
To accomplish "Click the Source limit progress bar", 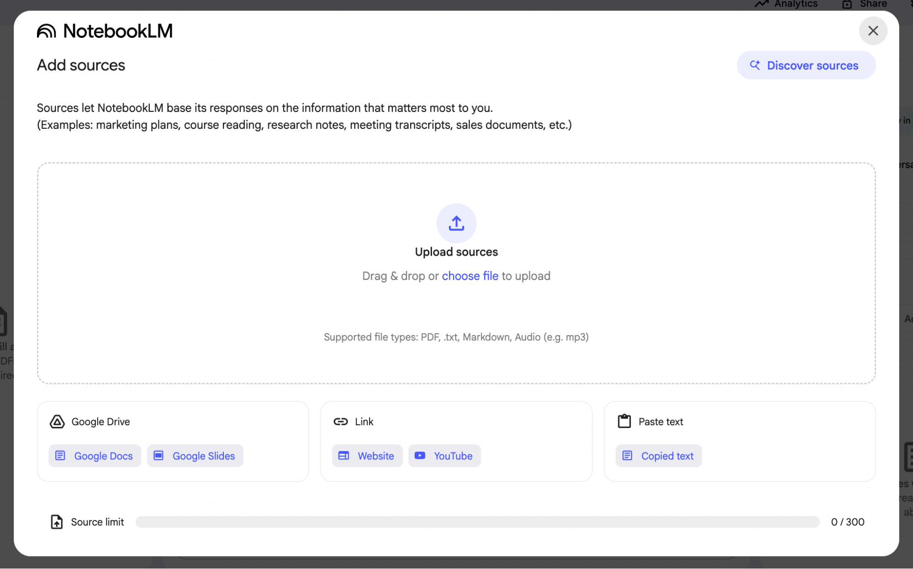I will tap(477, 522).
